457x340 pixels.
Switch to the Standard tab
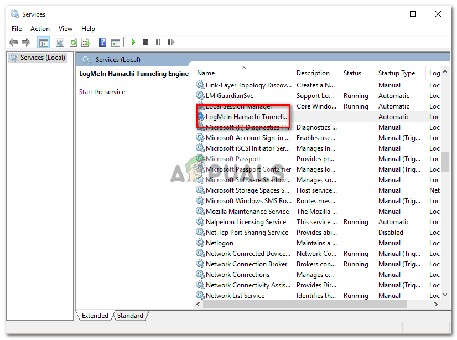tap(130, 316)
